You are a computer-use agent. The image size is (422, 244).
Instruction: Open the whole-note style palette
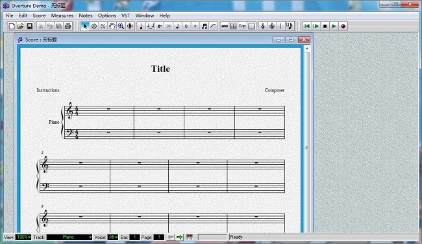186,27
